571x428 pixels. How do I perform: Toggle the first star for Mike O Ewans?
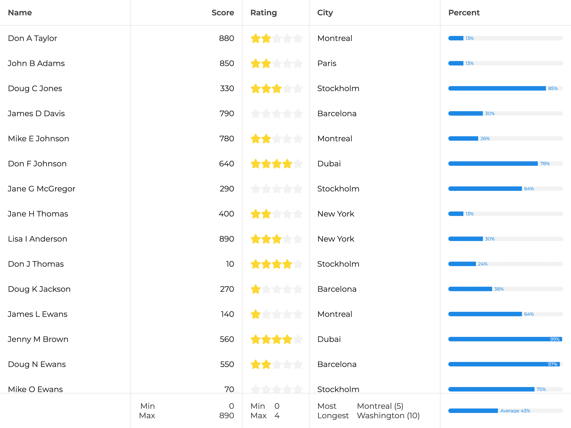point(256,389)
